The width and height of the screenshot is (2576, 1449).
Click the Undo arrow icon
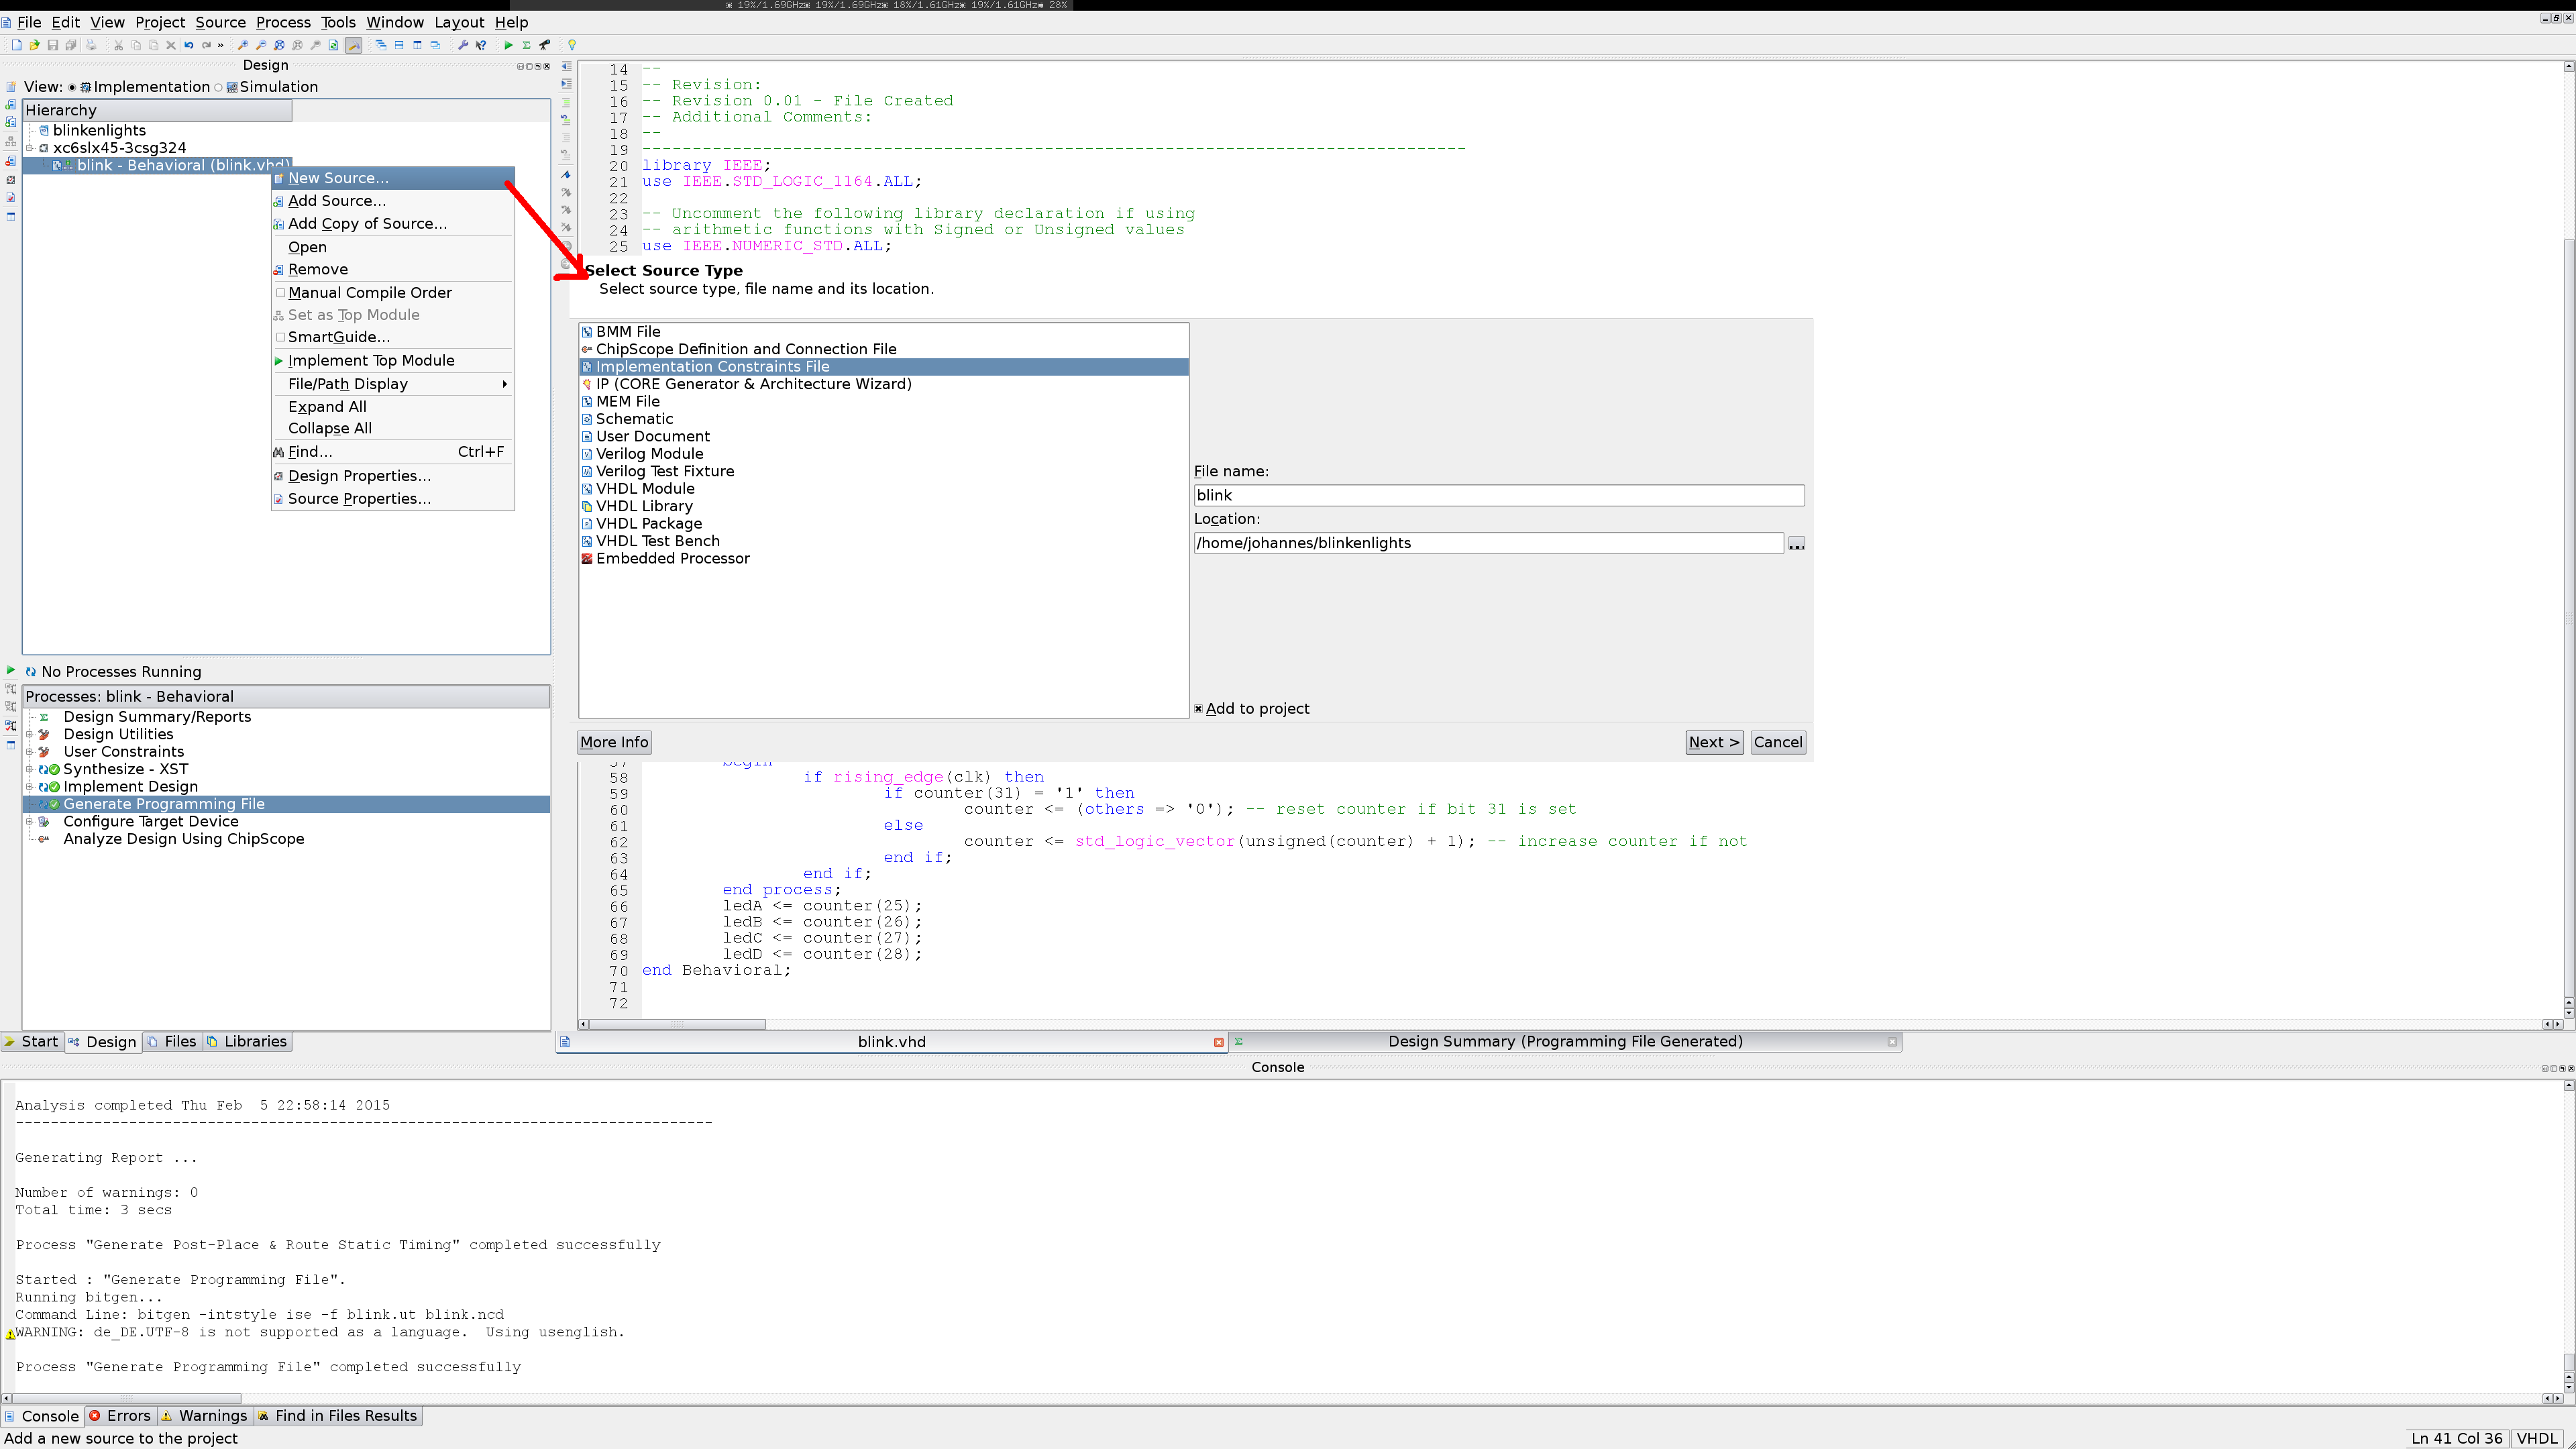188,45
